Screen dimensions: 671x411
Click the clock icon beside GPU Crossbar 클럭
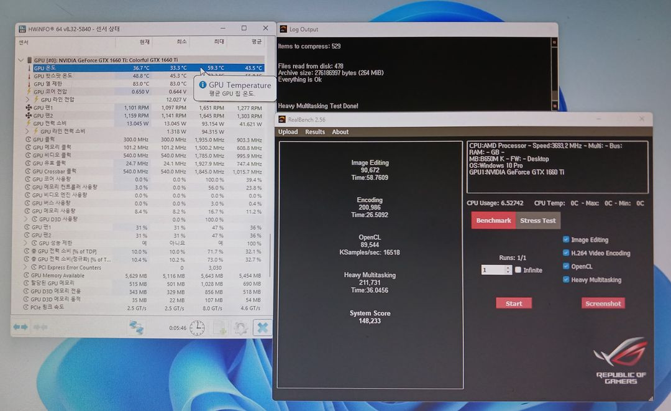[28, 171]
